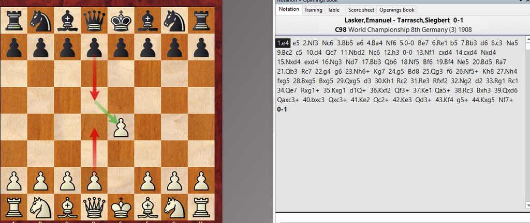This screenshot has width=530, height=223.
Task: Open the Openings Book tab
Action: (x=396, y=10)
